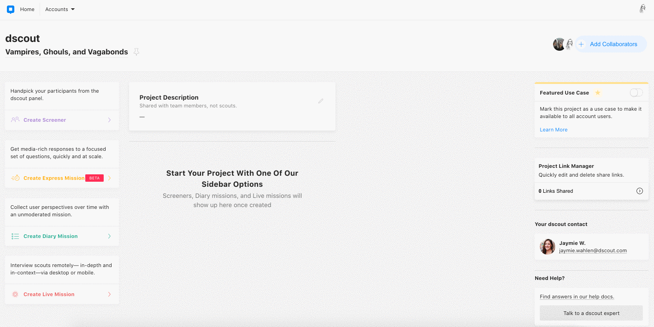Open Create Live Mission
Screen dimensions: 654x327
tap(49, 294)
